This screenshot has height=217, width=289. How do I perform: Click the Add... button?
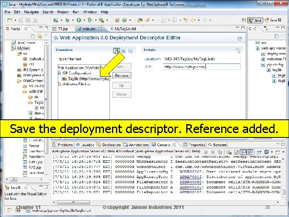(122, 67)
